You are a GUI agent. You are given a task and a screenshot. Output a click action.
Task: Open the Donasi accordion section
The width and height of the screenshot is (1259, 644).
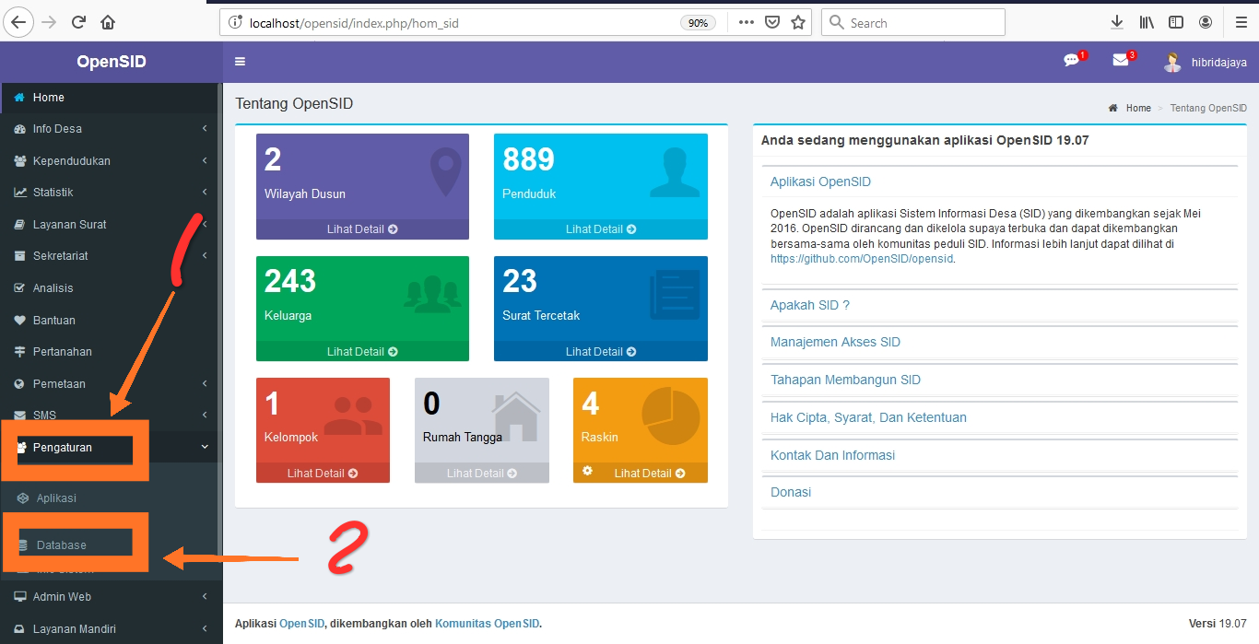click(x=791, y=493)
